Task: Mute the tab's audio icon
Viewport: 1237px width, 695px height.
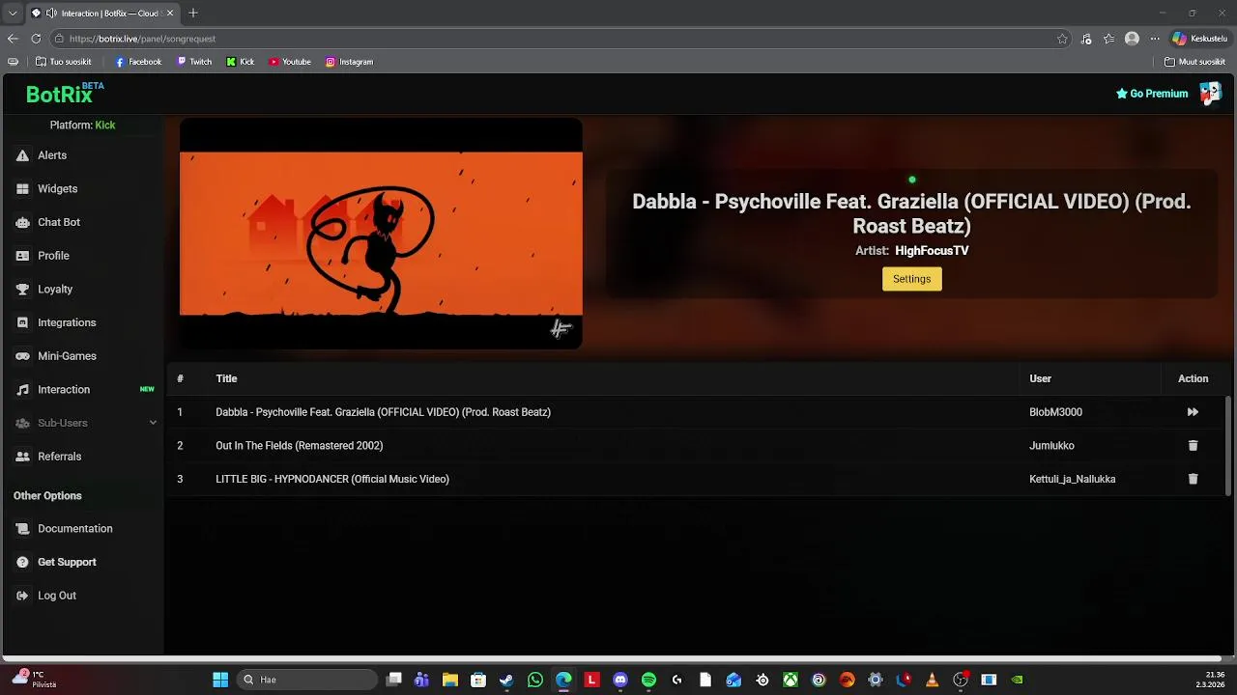Action: (51, 14)
